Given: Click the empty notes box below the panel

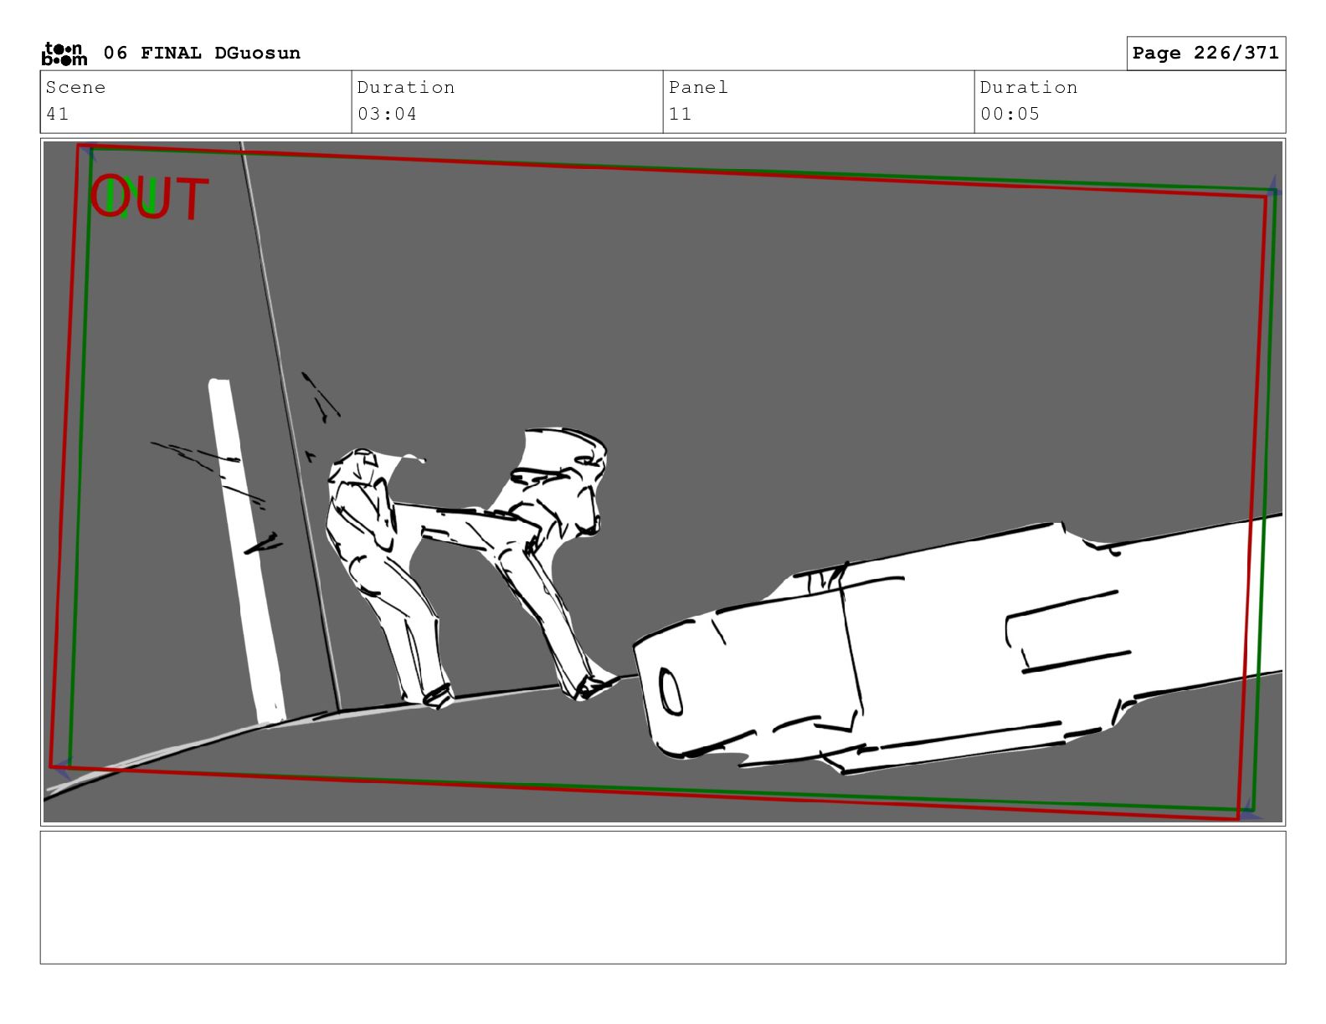Looking at the screenshot, I should click(662, 897).
